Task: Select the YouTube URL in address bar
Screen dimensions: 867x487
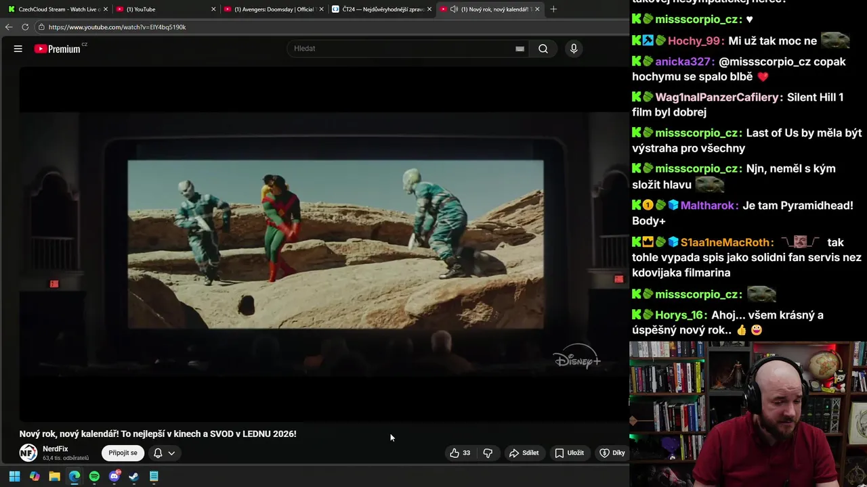Action: pyautogui.click(x=117, y=27)
